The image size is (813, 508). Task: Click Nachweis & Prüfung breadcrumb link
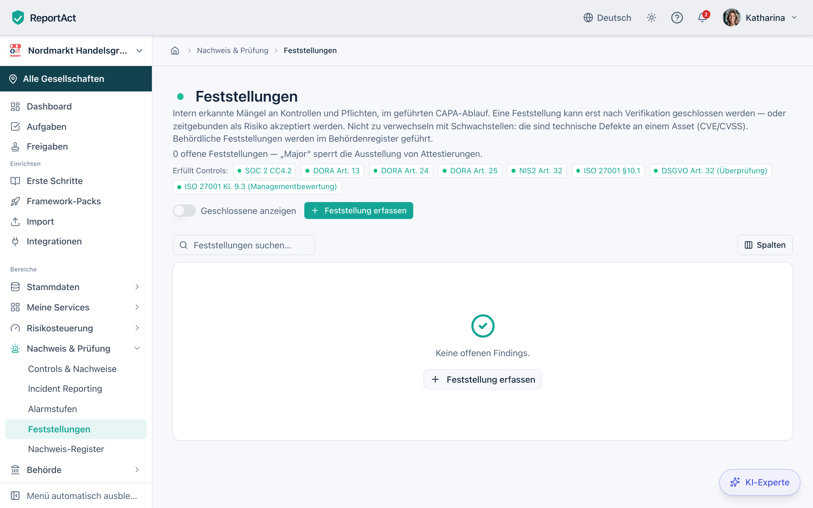(233, 51)
